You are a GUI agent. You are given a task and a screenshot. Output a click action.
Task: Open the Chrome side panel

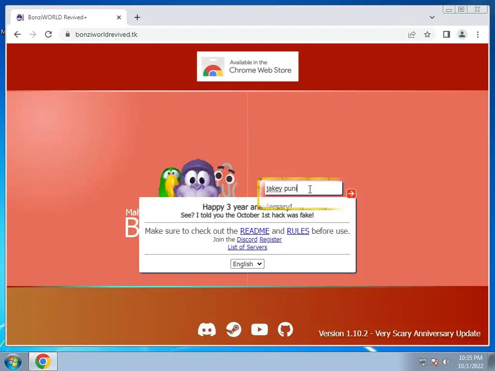(446, 34)
